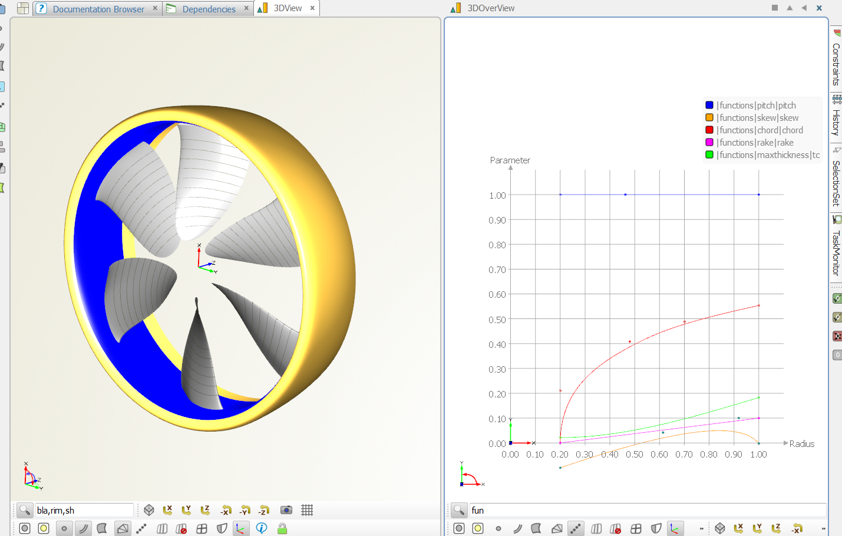Click blue info icon in 3DView toolbar
Image resolution: width=842 pixels, height=536 pixels.
click(262, 528)
